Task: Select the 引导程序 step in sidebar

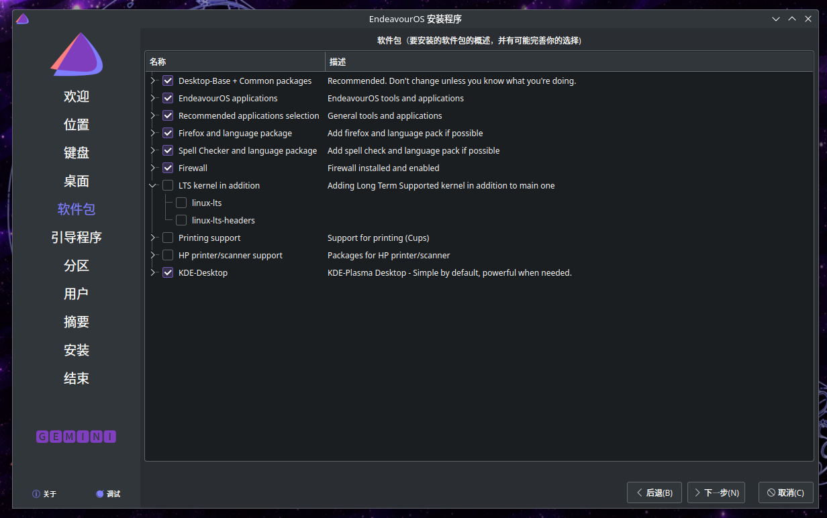Action: click(x=77, y=238)
